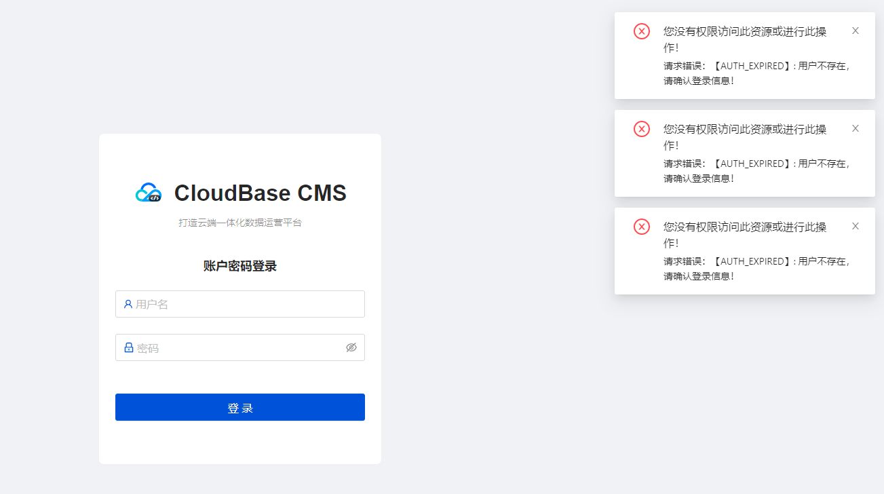The height and width of the screenshot is (494, 884).
Task: Click the user icon in username field
Action: (x=128, y=304)
